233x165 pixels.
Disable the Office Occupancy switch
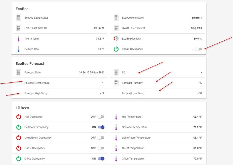coord(101,159)
